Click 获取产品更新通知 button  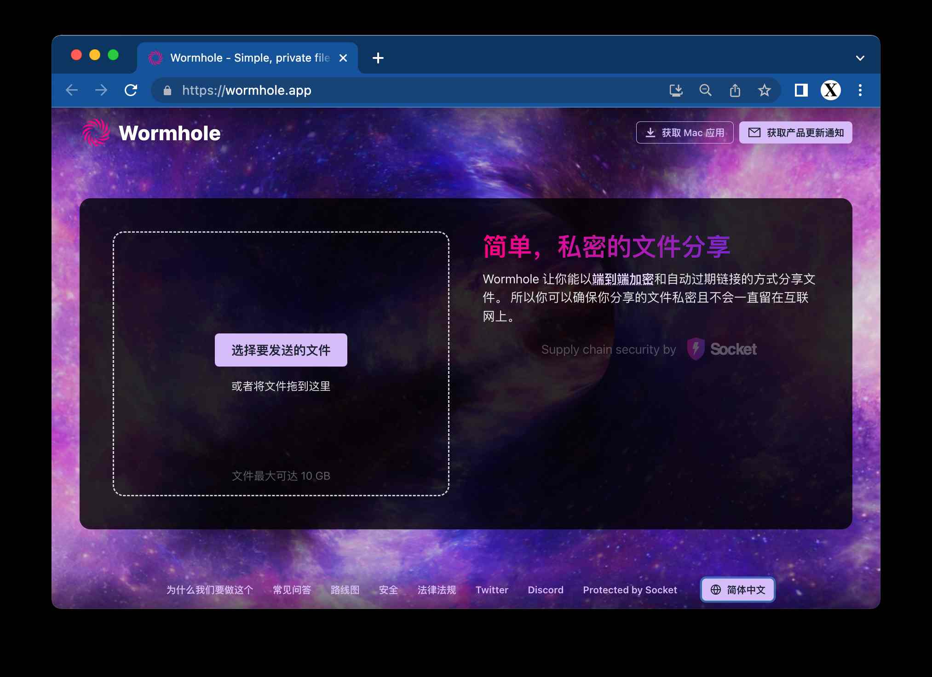795,132
